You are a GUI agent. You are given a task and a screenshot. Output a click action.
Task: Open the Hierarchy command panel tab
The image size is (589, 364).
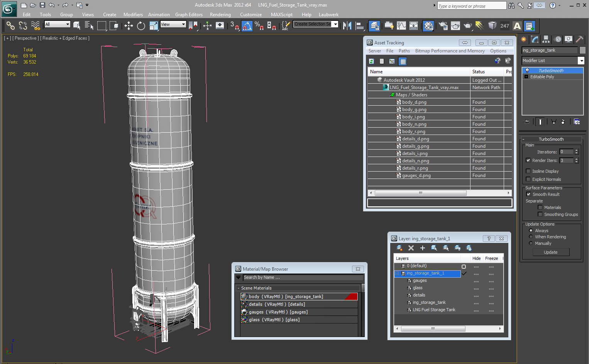(x=546, y=39)
